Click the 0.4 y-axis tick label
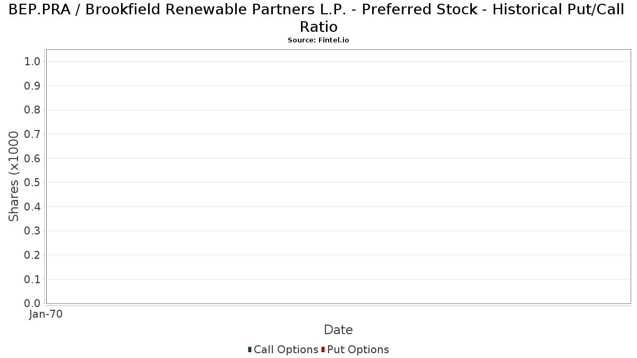The image size is (637, 358). (x=32, y=207)
